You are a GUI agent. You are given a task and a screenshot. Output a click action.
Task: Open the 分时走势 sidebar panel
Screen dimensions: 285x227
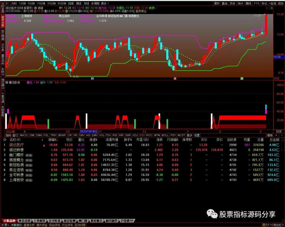click(3, 8)
